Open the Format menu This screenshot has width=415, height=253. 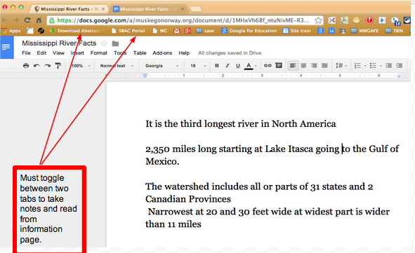[x=99, y=53]
